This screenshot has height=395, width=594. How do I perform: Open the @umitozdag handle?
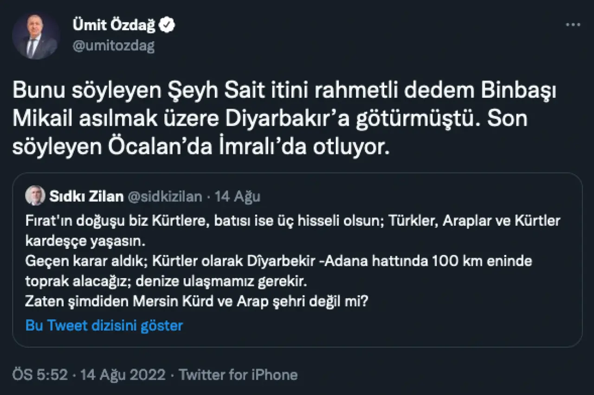point(114,45)
